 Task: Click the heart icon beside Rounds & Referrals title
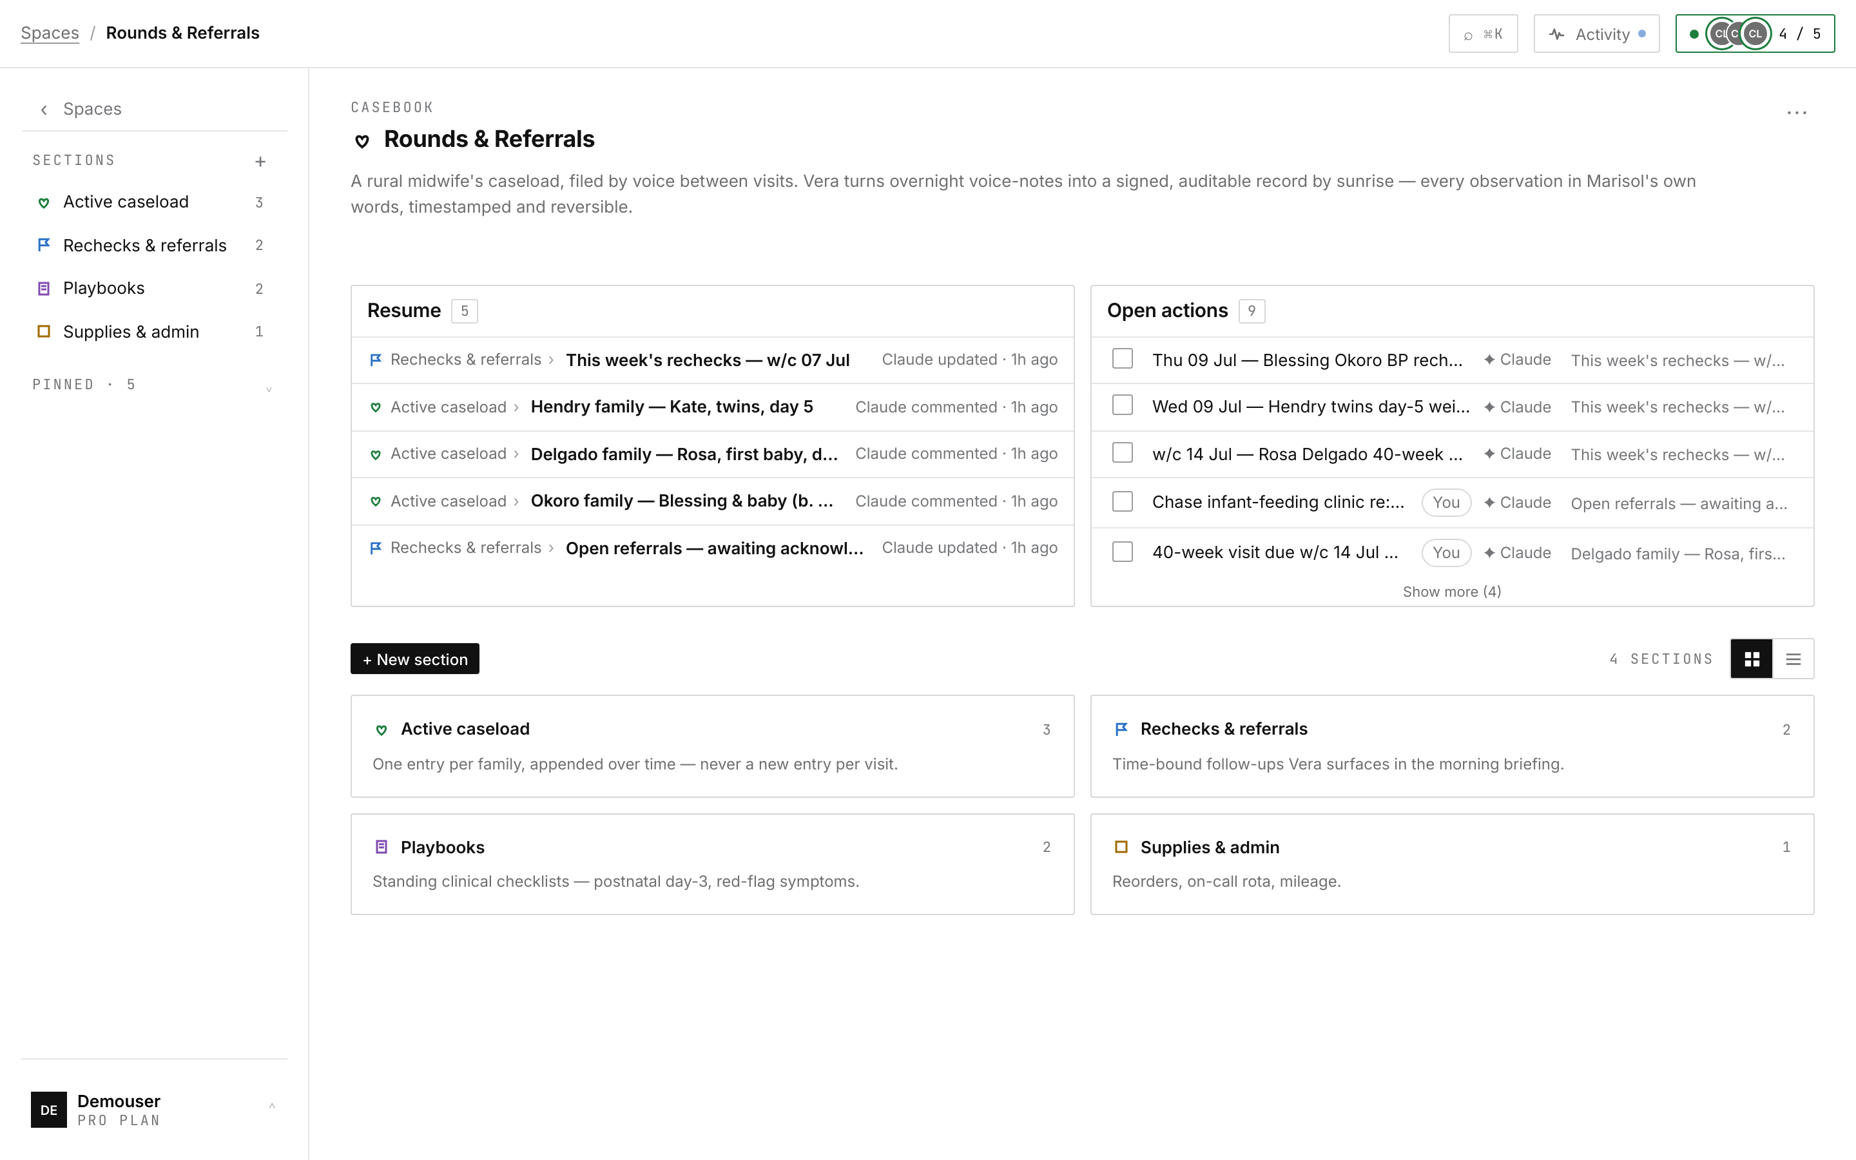pos(362,140)
